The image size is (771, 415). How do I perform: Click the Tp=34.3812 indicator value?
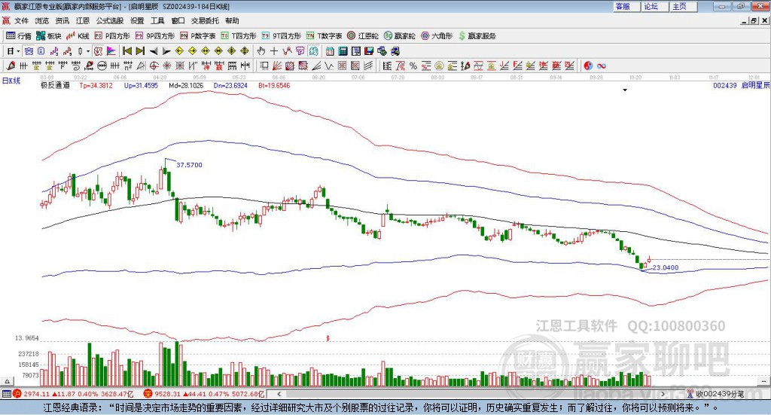point(96,85)
